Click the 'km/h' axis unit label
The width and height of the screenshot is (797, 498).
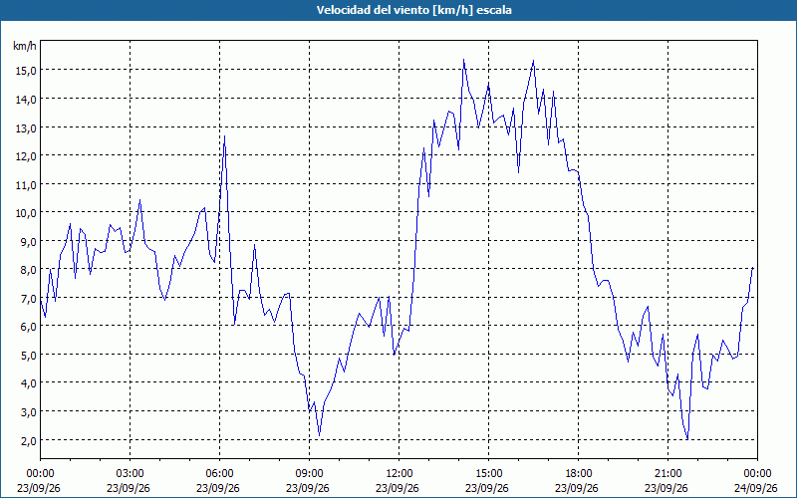point(24,46)
